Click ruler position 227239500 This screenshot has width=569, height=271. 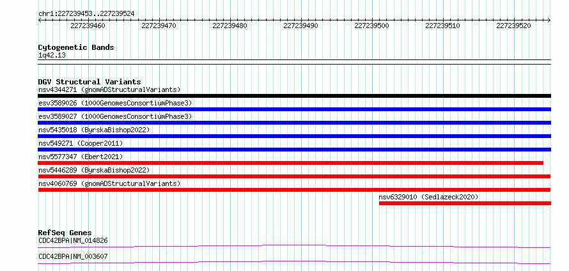pos(372,26)
